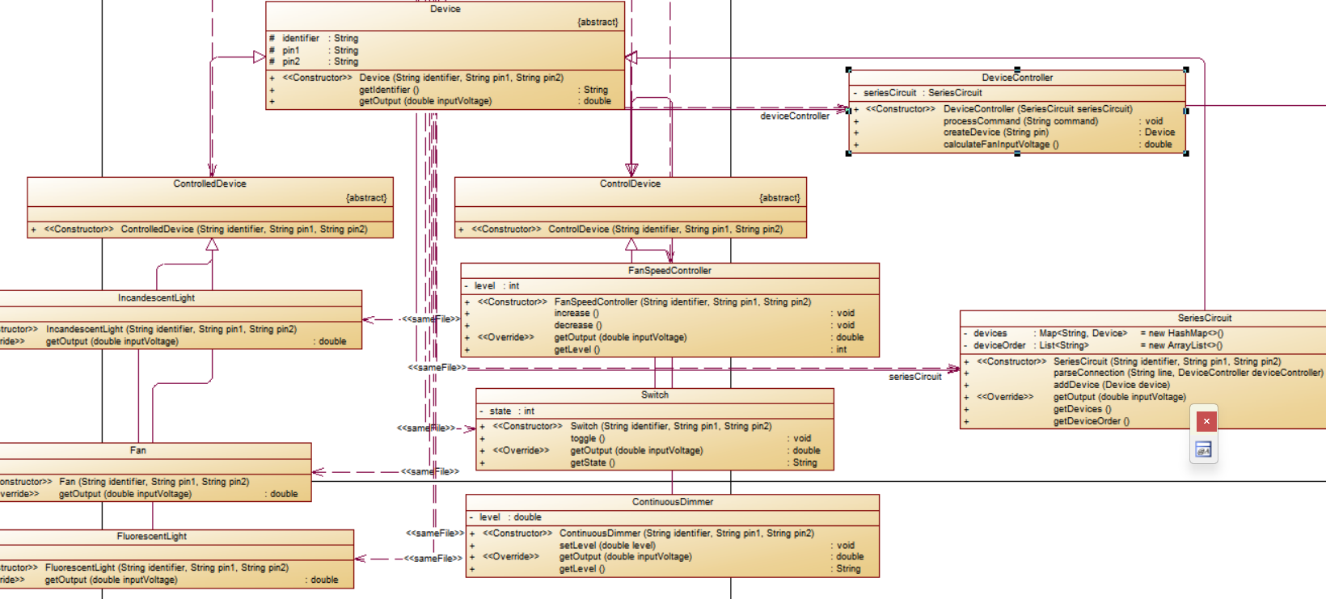Click the 'devices : Map<String, Device>' attribute
The height and width of the screenshot is (599, 1326).
pos(1093,333)
